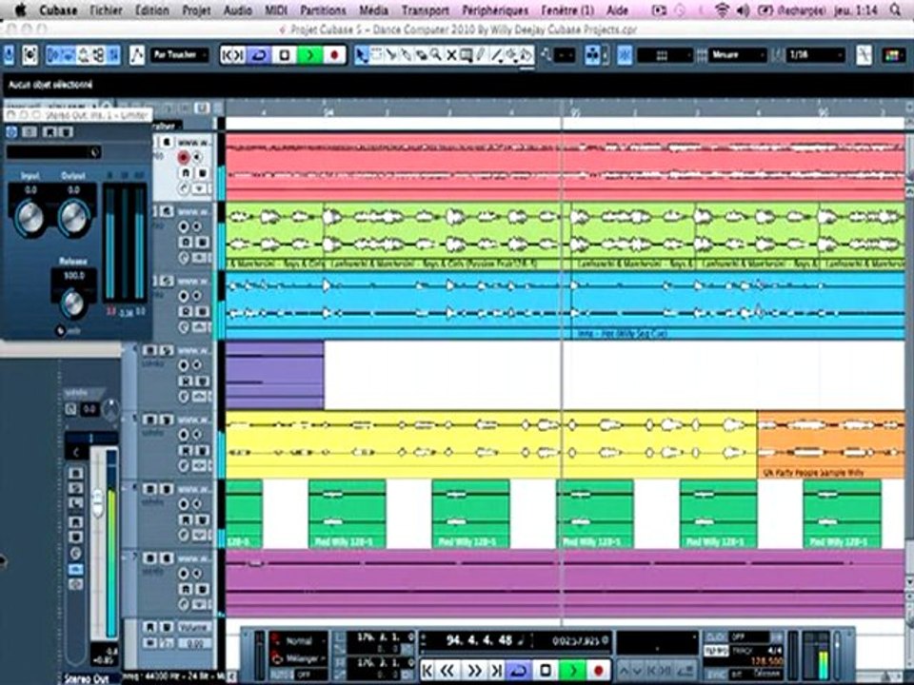
Task: Select the orange 'Uh Party People sample' clip
Action: [831, 444]
